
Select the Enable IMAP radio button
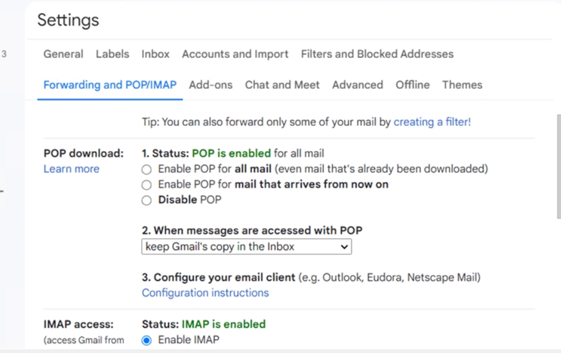pos(146,340)
